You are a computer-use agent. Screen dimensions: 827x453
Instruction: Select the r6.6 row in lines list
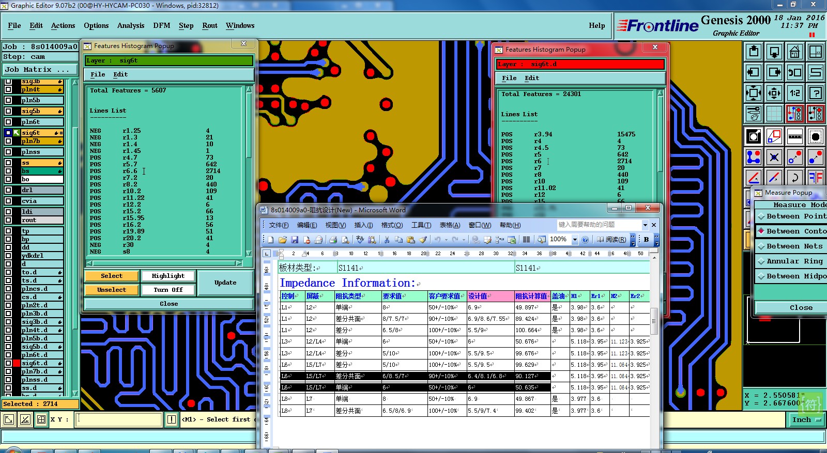click(155, 171)
